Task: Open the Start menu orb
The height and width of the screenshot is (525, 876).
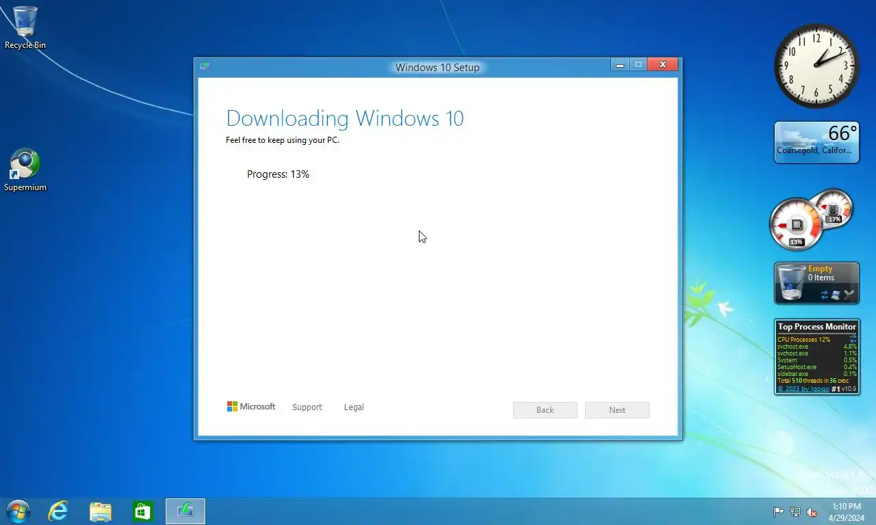Action: pos(17,511)
